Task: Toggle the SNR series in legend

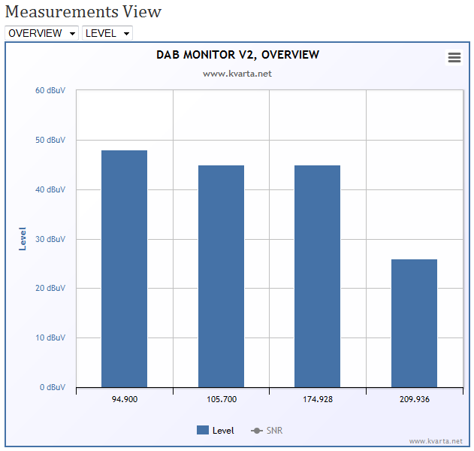Action: pos(267,430)
